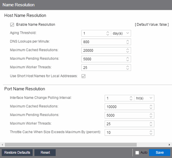Increase Interface Name Change Polling Interval
The height and width of the screenshot is (158, 172).
(131, 97)
